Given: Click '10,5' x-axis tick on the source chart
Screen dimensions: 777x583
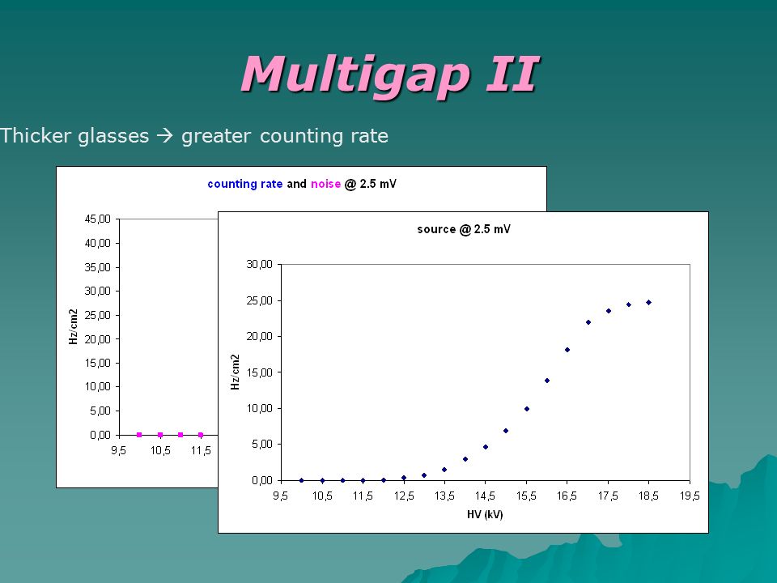Looking at the screenshot, I should pos(322,496).
